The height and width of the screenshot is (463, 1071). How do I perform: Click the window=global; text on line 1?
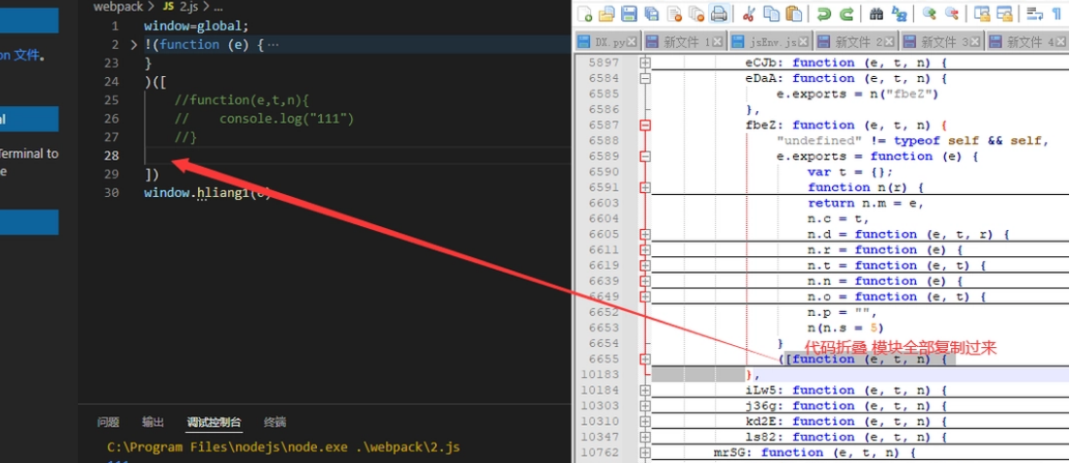click(197, 26)
